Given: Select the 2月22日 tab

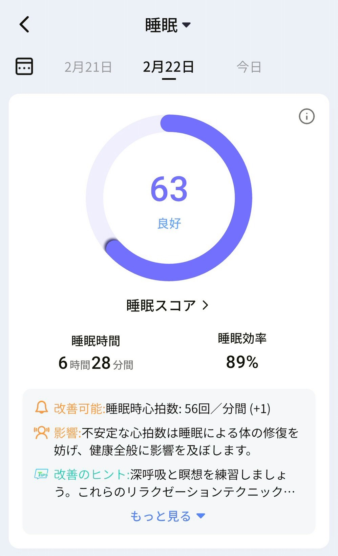Looking at the screenshot, I should click(x=168, y=67).
